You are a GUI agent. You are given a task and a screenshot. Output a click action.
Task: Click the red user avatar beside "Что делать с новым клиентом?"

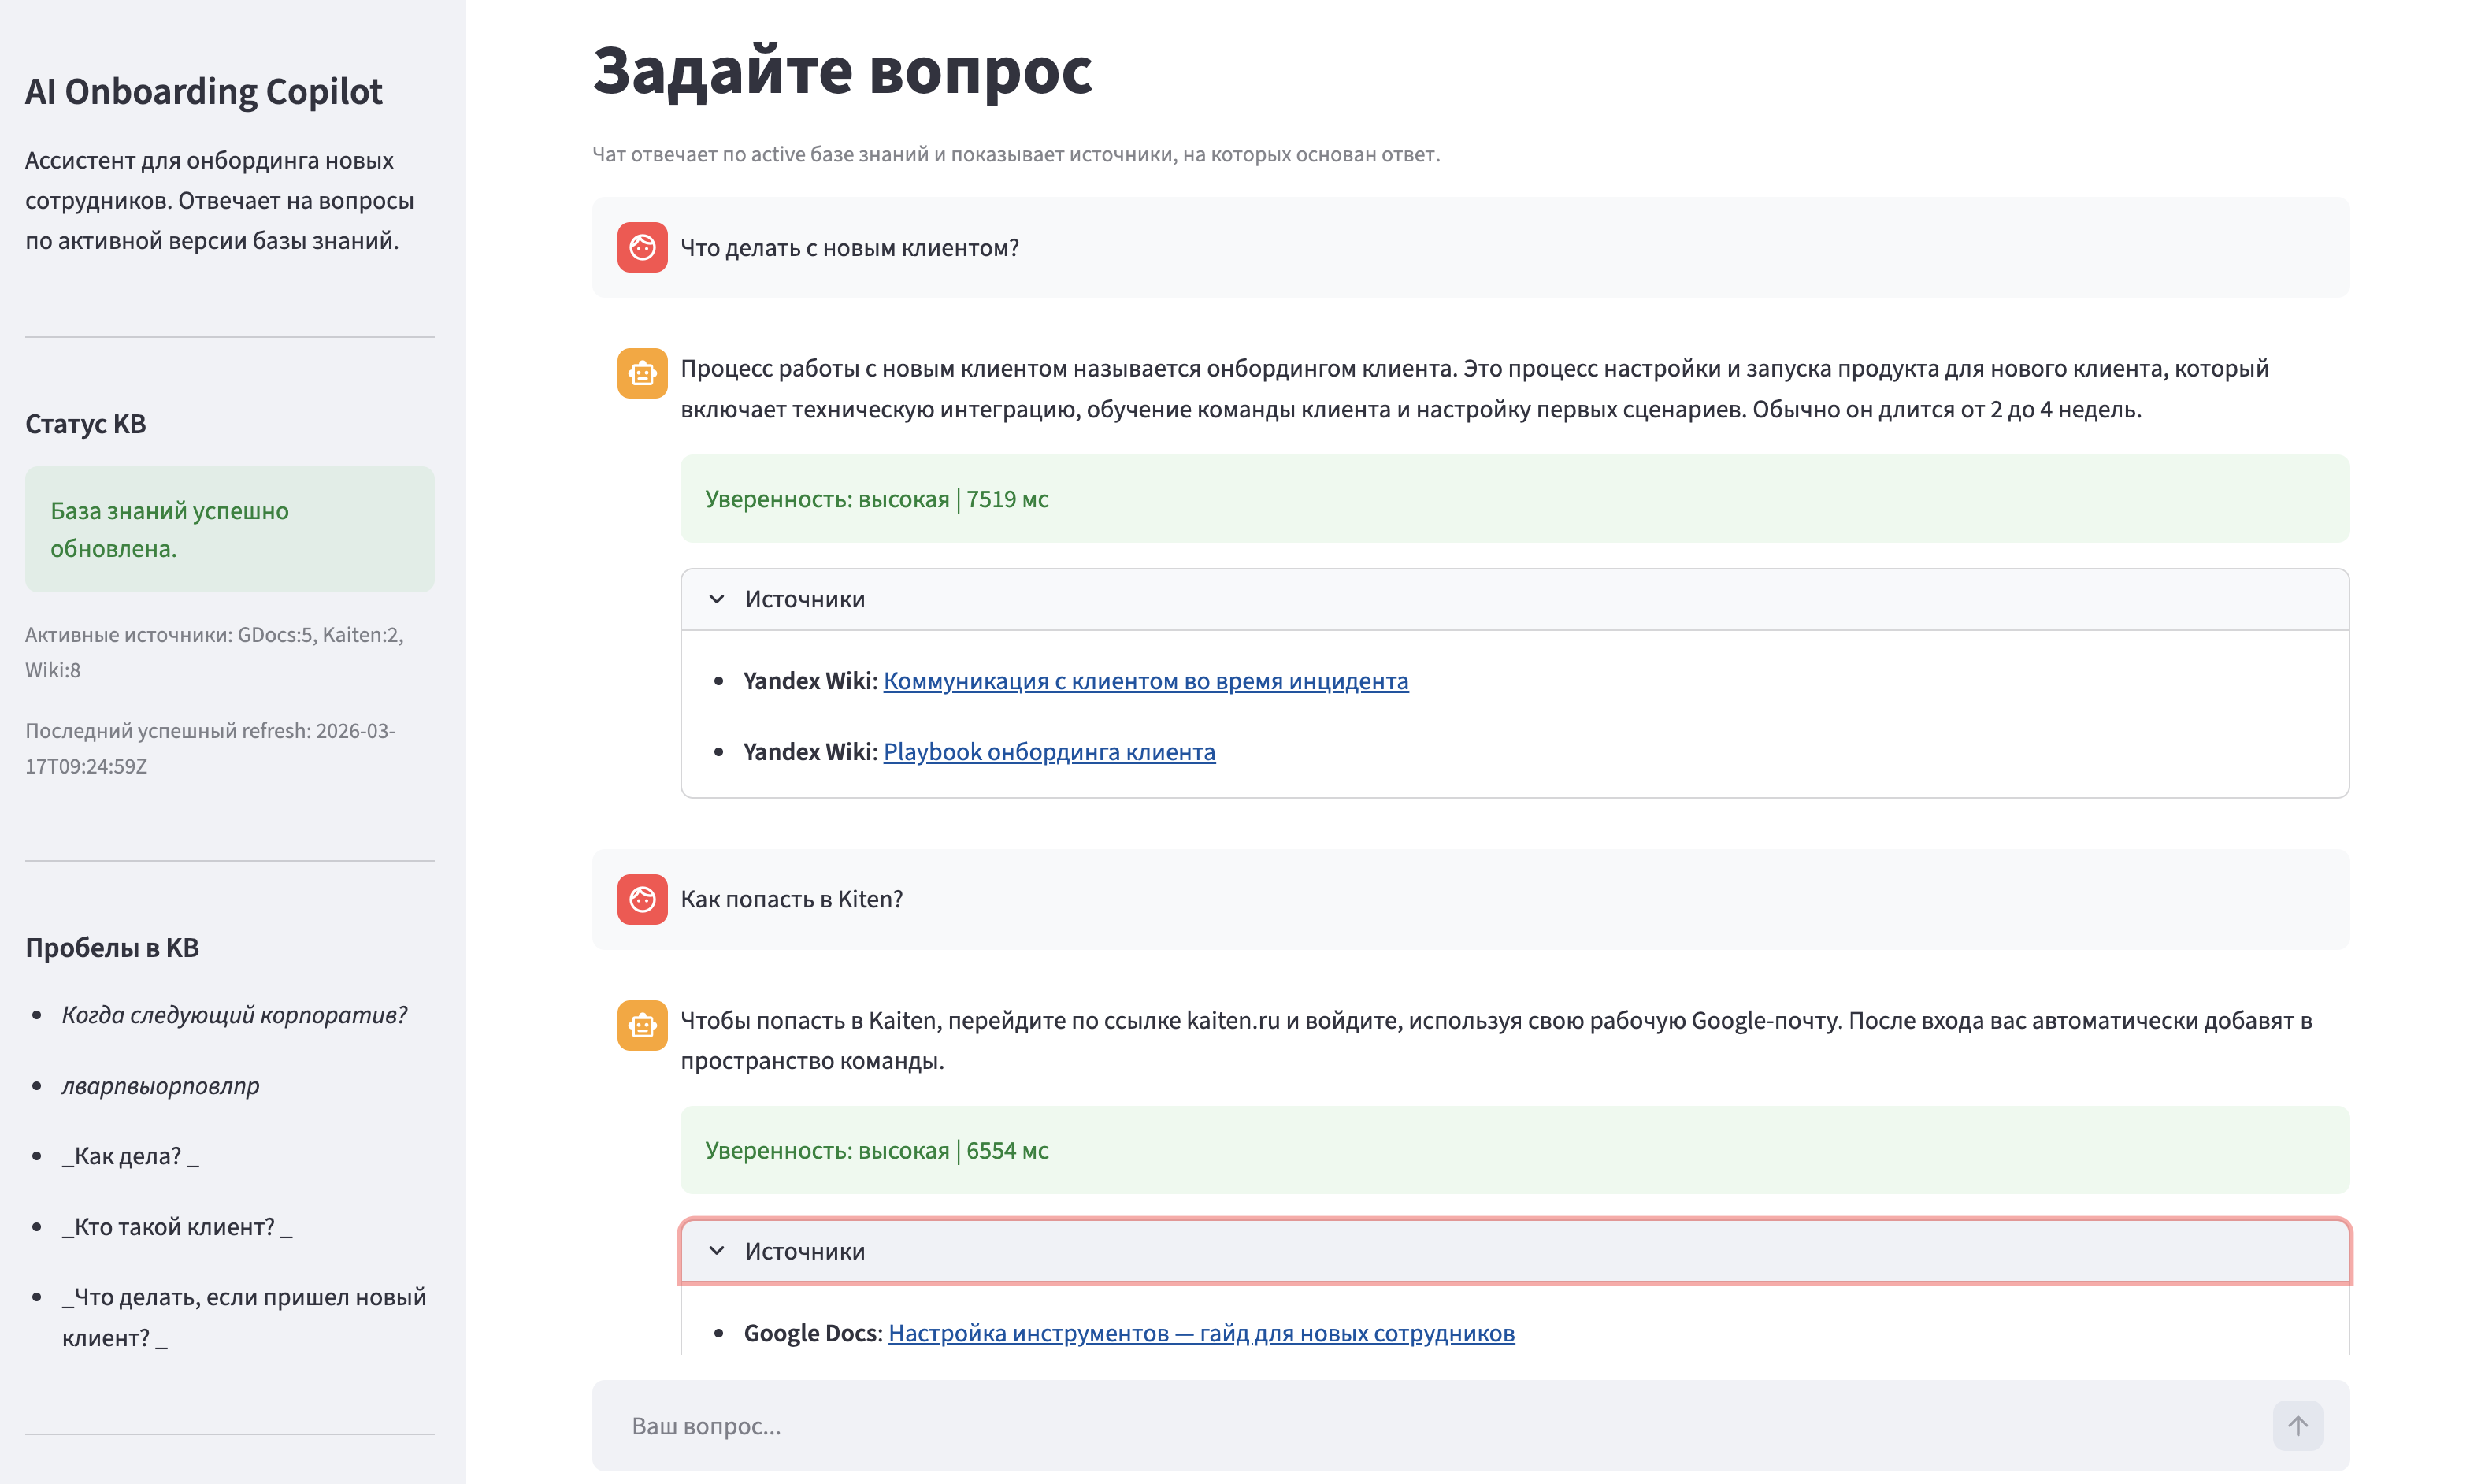(643, 247)
